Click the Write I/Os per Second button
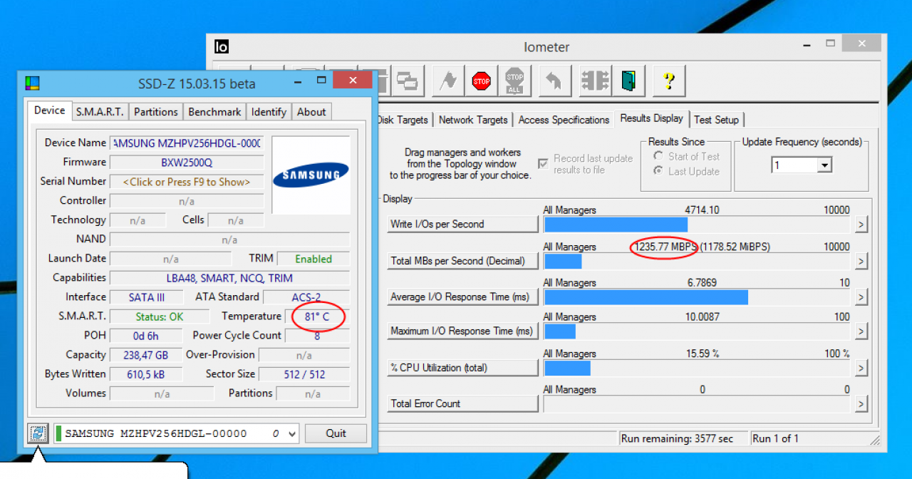 pos(462,224)
